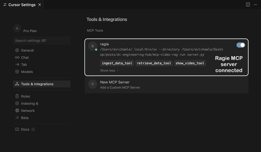261x152 pixels.
Task: Click the Rules clipboard icon
Action: click(17, 96)
